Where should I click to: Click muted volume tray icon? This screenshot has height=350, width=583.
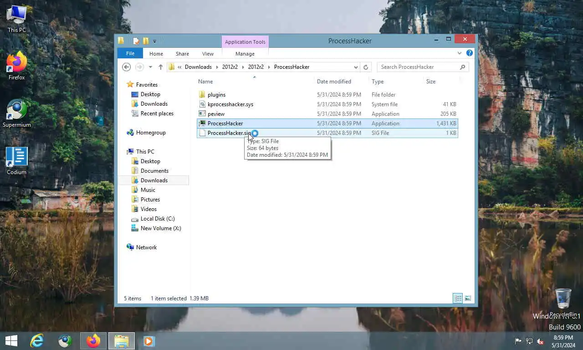click(x=540, y=341)
